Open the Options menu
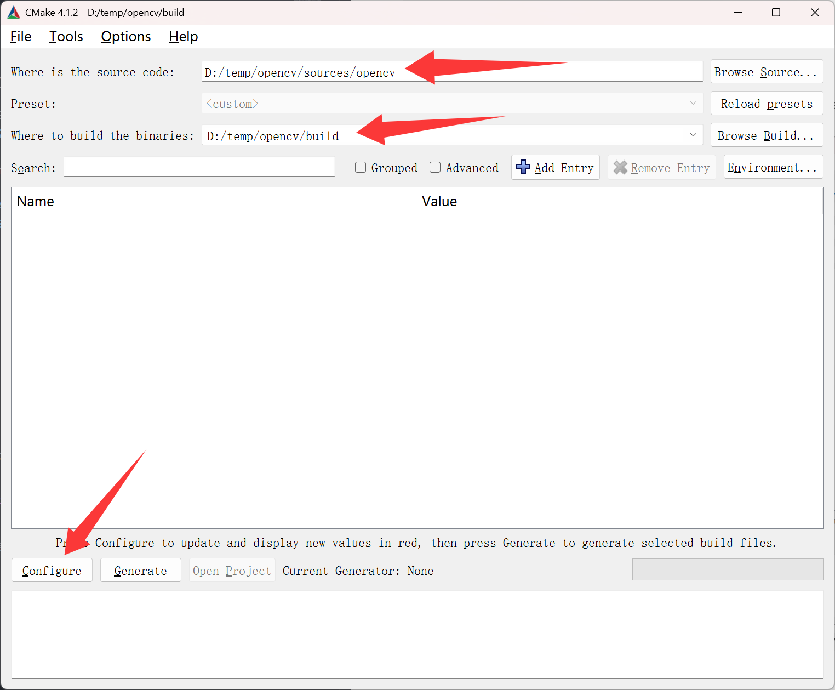The image size is (835, 690). (x=126, y=37)
